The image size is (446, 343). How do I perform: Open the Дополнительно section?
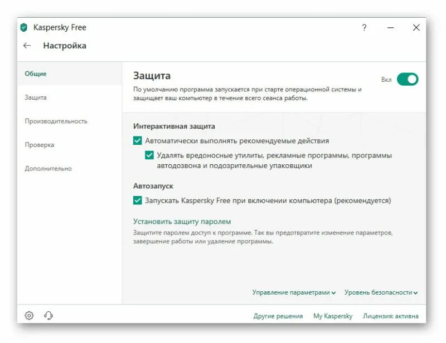(48, 169)
